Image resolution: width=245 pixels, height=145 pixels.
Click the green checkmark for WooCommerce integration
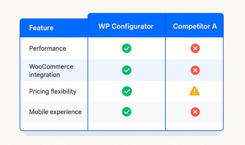coord(126,70)
